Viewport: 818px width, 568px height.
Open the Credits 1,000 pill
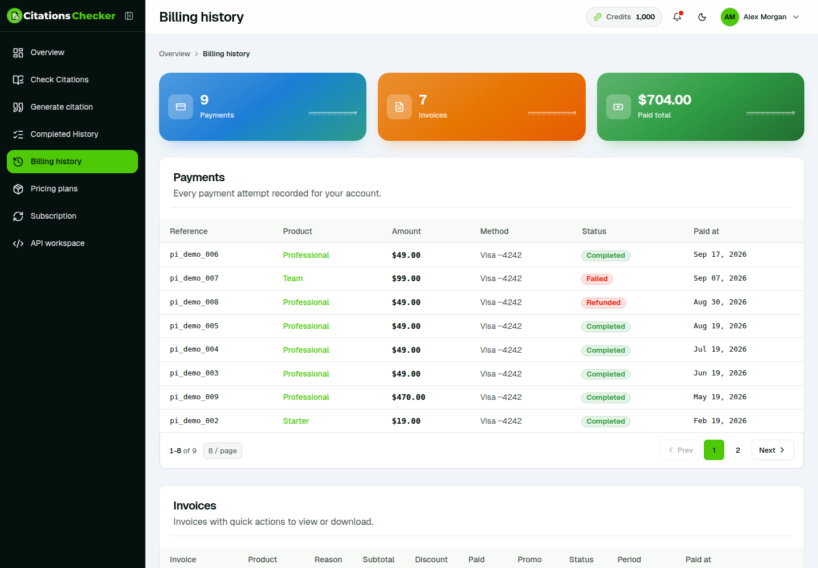[624, 17]
